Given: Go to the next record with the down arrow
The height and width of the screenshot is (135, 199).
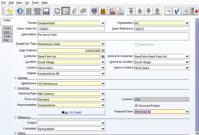Looking at the screenshot, I should [x=148, y=11].
